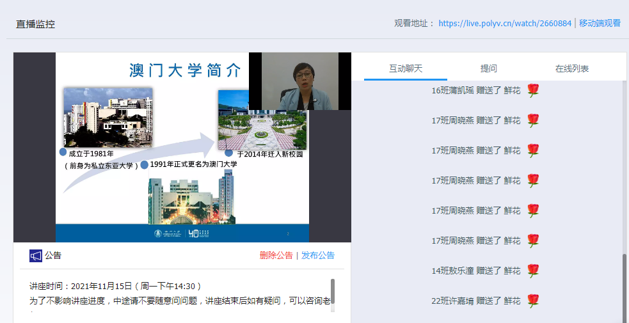629x323 pixels.
Task: Switch to the 互动聊天 tab
Action: pyautogui.click(x=406, y=68)
